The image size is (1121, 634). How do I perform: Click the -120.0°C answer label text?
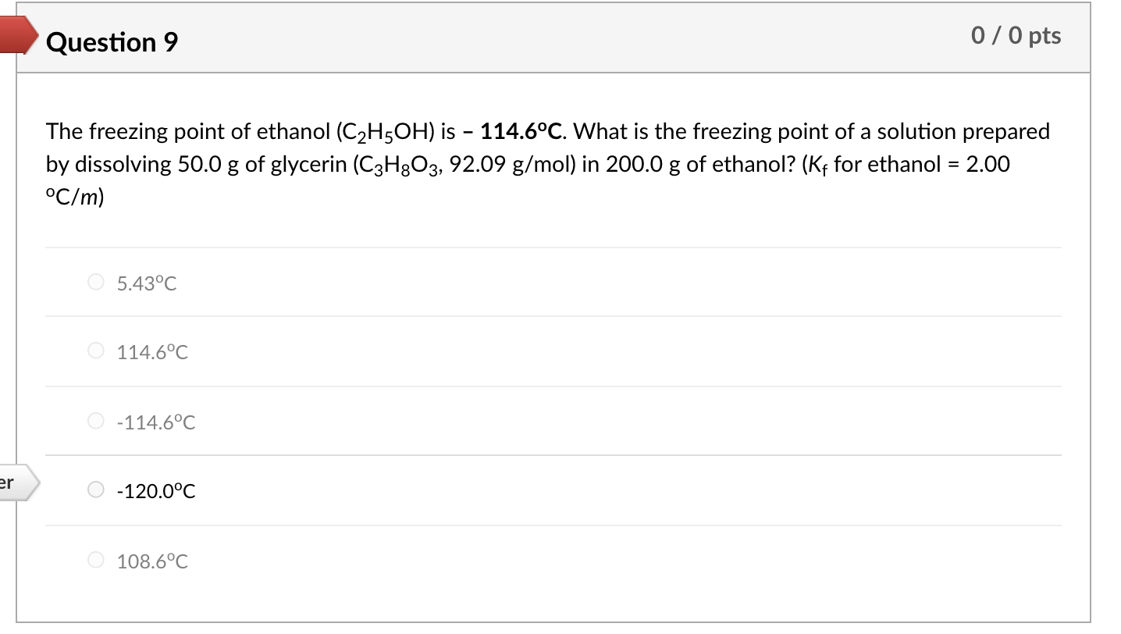click(x=155, y=491)
